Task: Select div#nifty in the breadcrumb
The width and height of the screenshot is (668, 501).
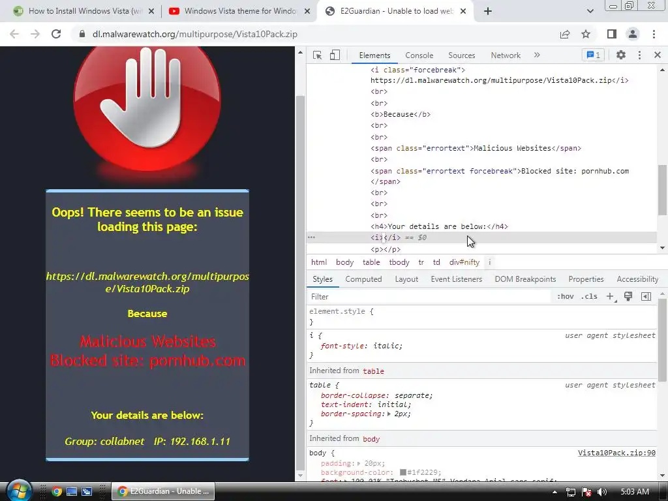Action: (x=464, y=262)
